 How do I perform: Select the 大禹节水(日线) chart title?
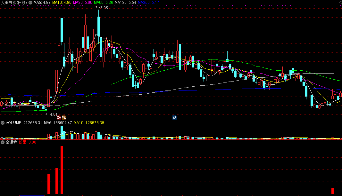(14, 3)
